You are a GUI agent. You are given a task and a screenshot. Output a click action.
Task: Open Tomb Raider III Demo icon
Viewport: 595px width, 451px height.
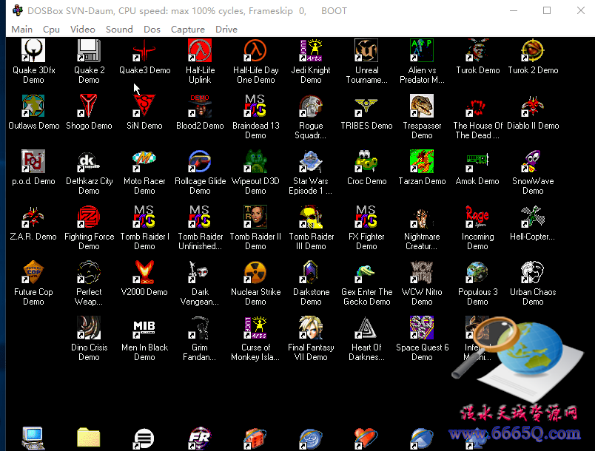click(311, 217)
